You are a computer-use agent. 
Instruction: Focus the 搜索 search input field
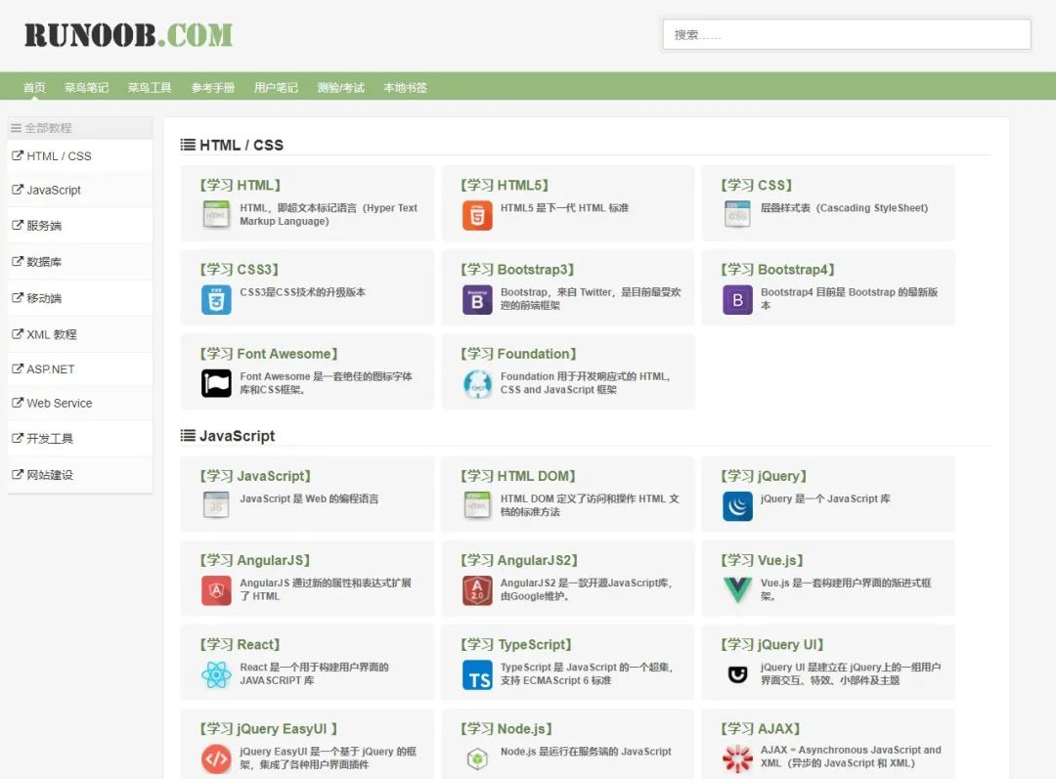click(x=847, y=34)
